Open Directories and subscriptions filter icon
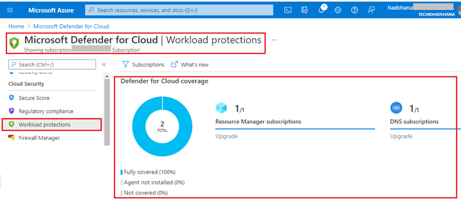The width and height of the screenshot is (461, 203). point(305,10)
